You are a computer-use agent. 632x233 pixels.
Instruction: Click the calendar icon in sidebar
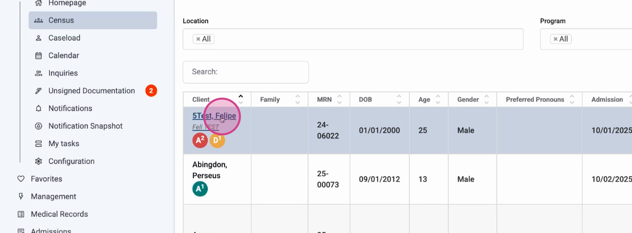pos(39,56)
